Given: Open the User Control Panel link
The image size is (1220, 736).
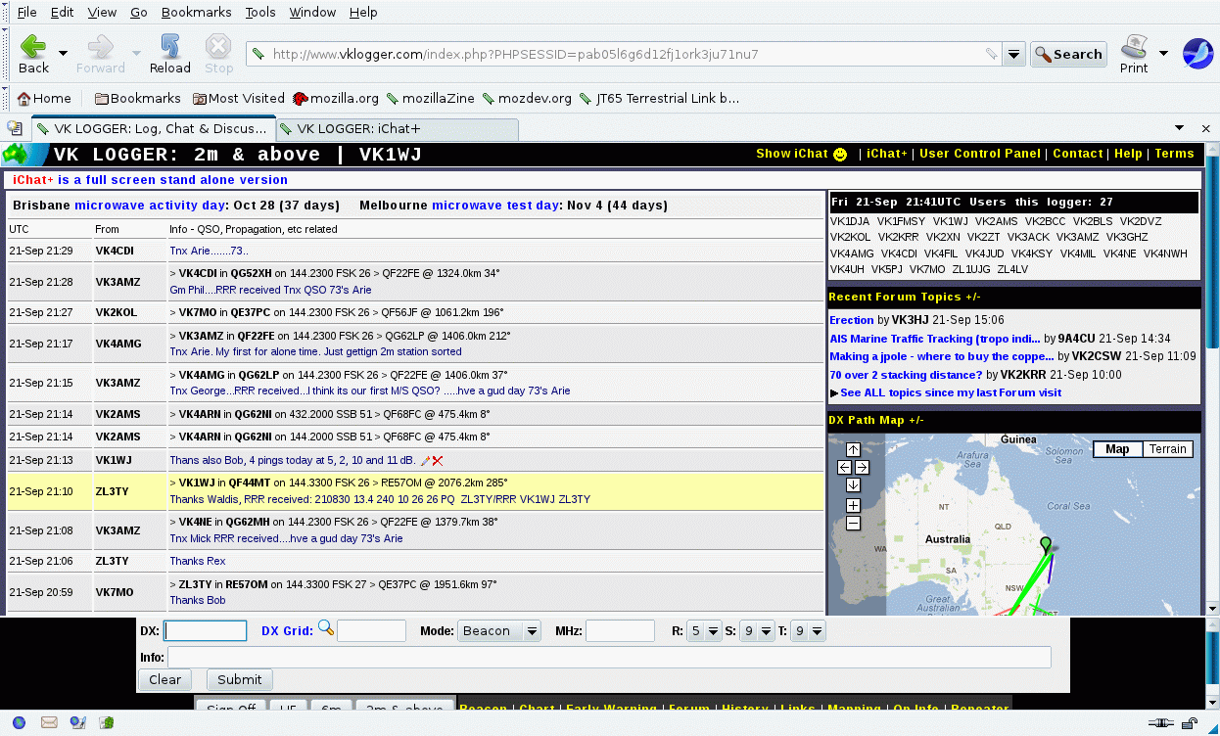Looking at the screenshot, I should (x=980, y=154).
